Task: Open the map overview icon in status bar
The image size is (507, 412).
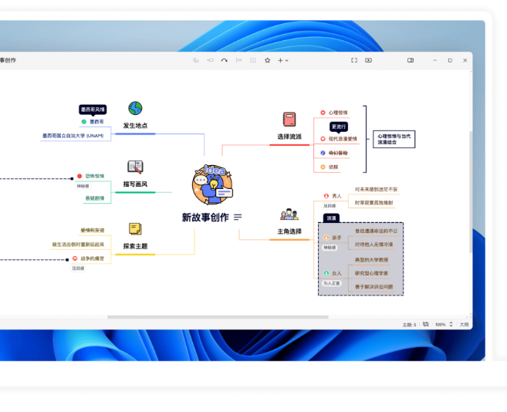Action: [x=425, y=325]
